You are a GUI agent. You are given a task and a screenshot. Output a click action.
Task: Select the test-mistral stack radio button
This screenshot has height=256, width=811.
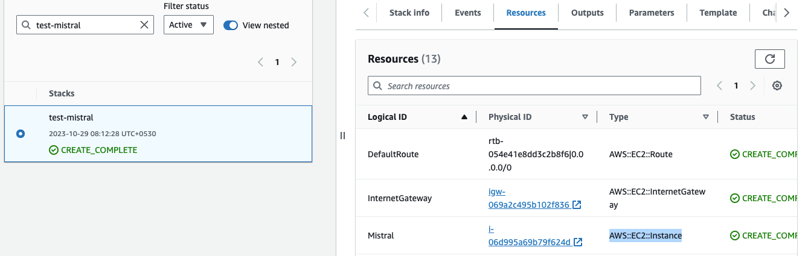point(21,134)
